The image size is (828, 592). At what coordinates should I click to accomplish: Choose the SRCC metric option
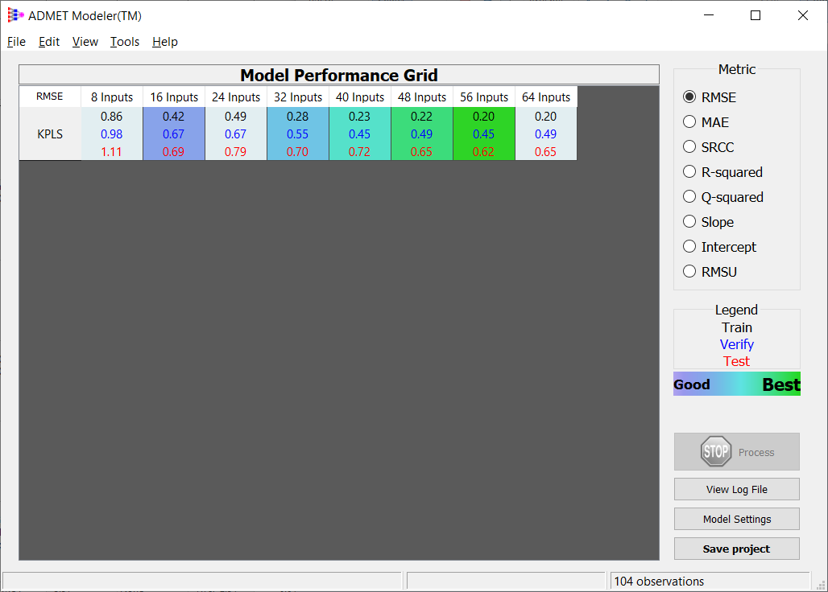tap(689, 146)
